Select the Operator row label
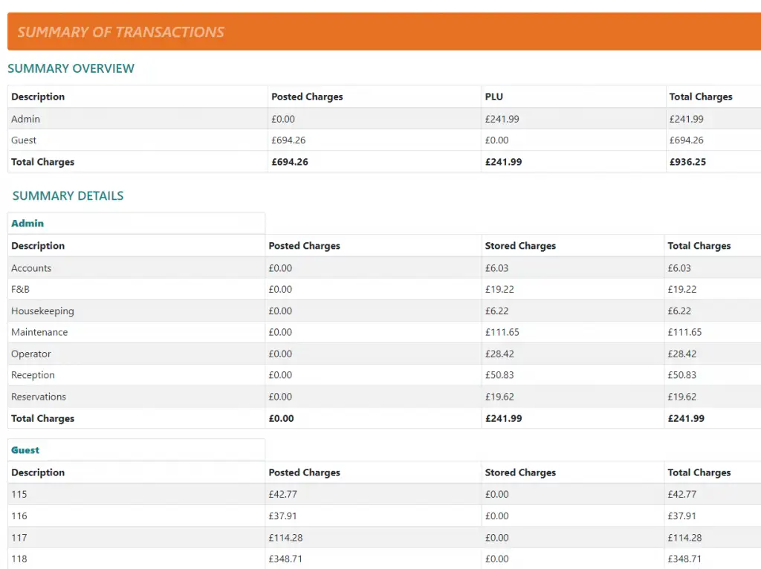 pos(31,354)
